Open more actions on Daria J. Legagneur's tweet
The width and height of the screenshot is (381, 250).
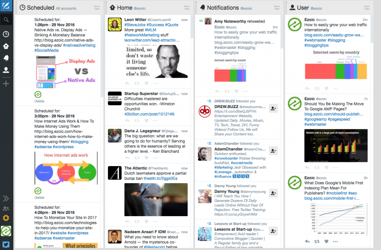[156, 158]
